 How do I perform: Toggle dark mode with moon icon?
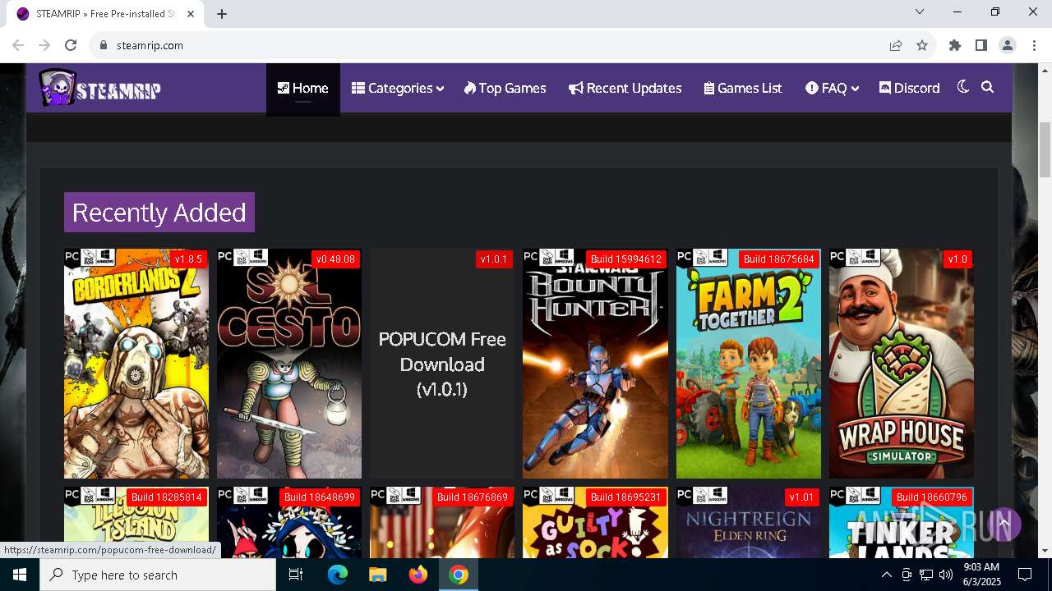[x=963, y=87]
